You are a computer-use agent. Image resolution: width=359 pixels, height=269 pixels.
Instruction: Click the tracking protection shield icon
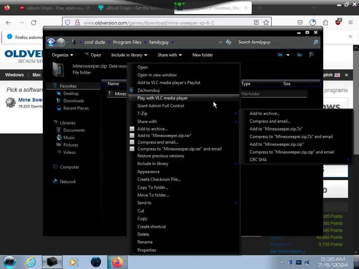point(68,22)
